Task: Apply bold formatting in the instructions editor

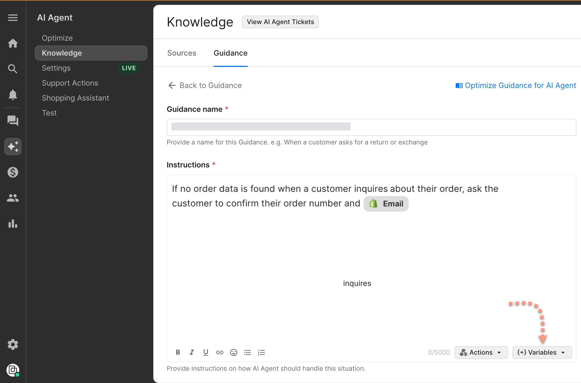Action: coord(178,353)
